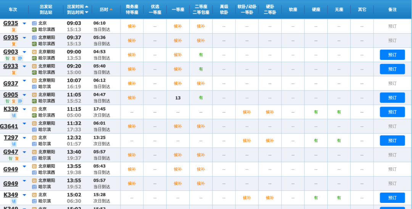Expand the stop list arrow for G903
Viewport: 412px width, 209px height.
click(x=24, y=52)
